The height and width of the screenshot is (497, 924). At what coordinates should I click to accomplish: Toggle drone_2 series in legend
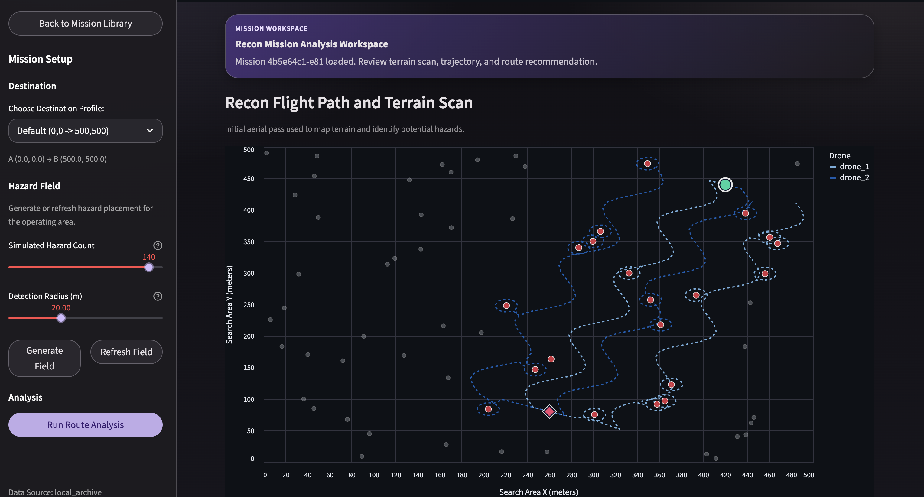point(854,178)
